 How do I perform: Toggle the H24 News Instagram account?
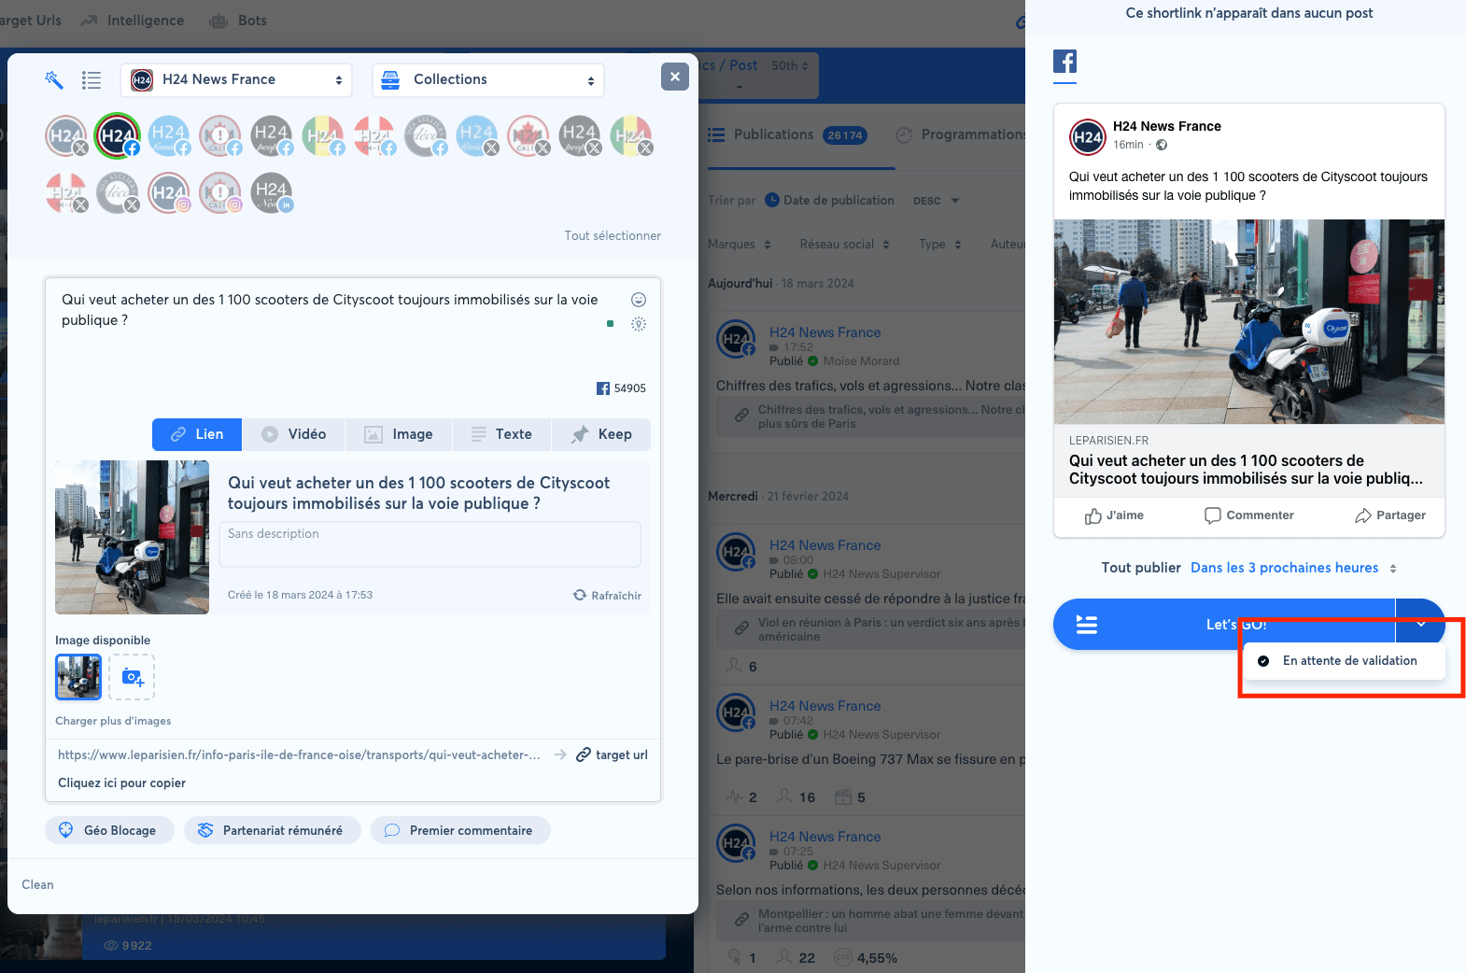tap(169, 192)
